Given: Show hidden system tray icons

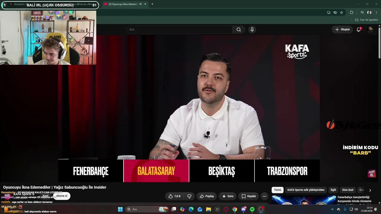Looking at the screenshot, I should [x=332, y=209].
